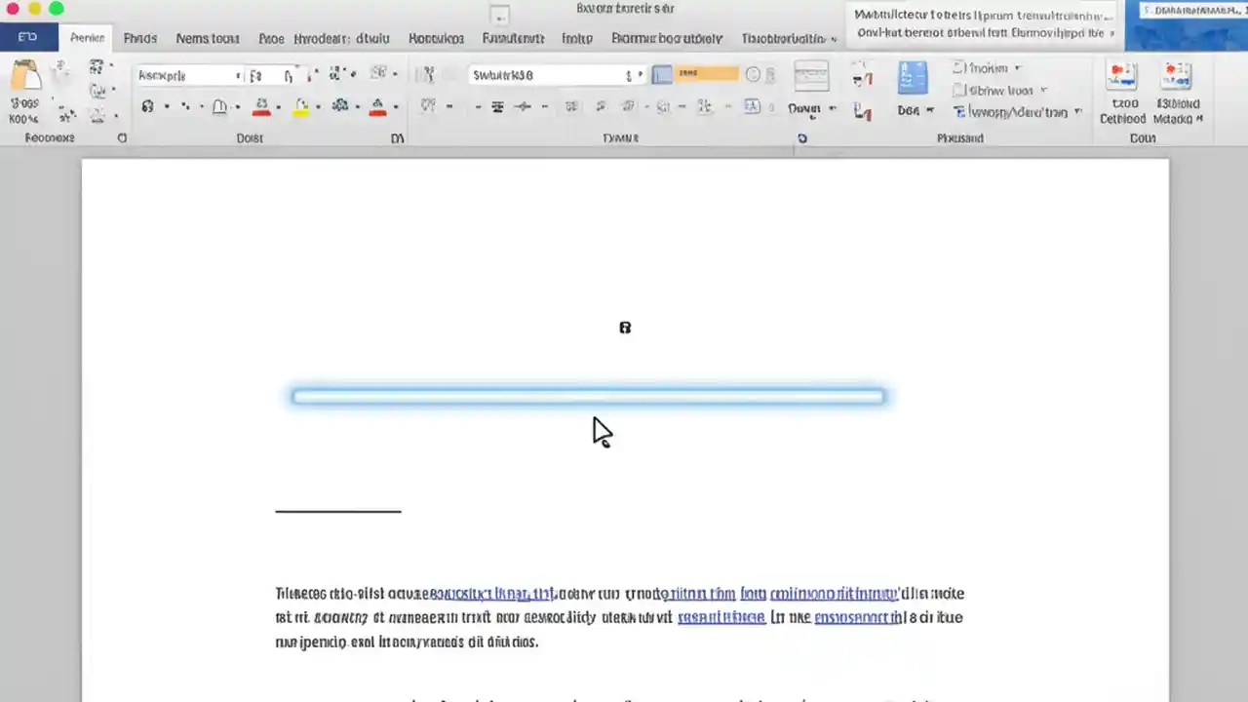
Task: Click the red macro icon above Cethood label
Action: [1121, 74]
